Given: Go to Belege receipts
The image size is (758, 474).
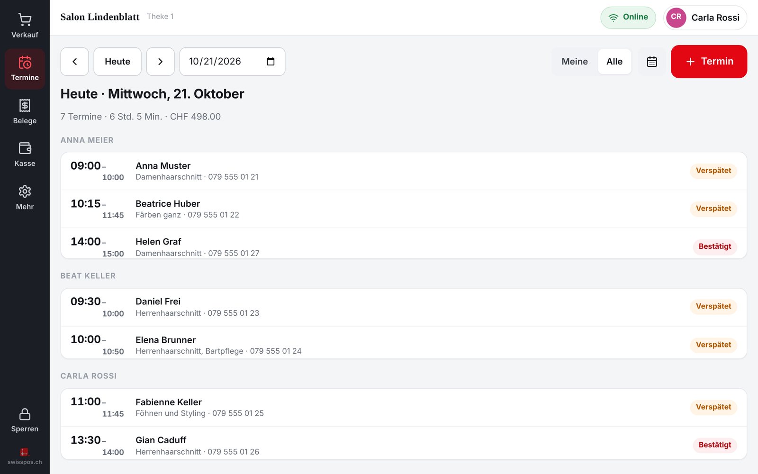Looking at the screenshot, I should (25, 112).
